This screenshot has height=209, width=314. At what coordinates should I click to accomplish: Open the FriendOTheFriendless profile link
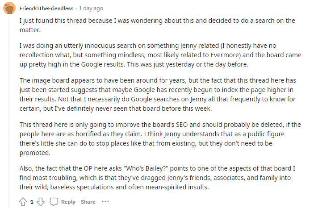(x=46, y=8)
